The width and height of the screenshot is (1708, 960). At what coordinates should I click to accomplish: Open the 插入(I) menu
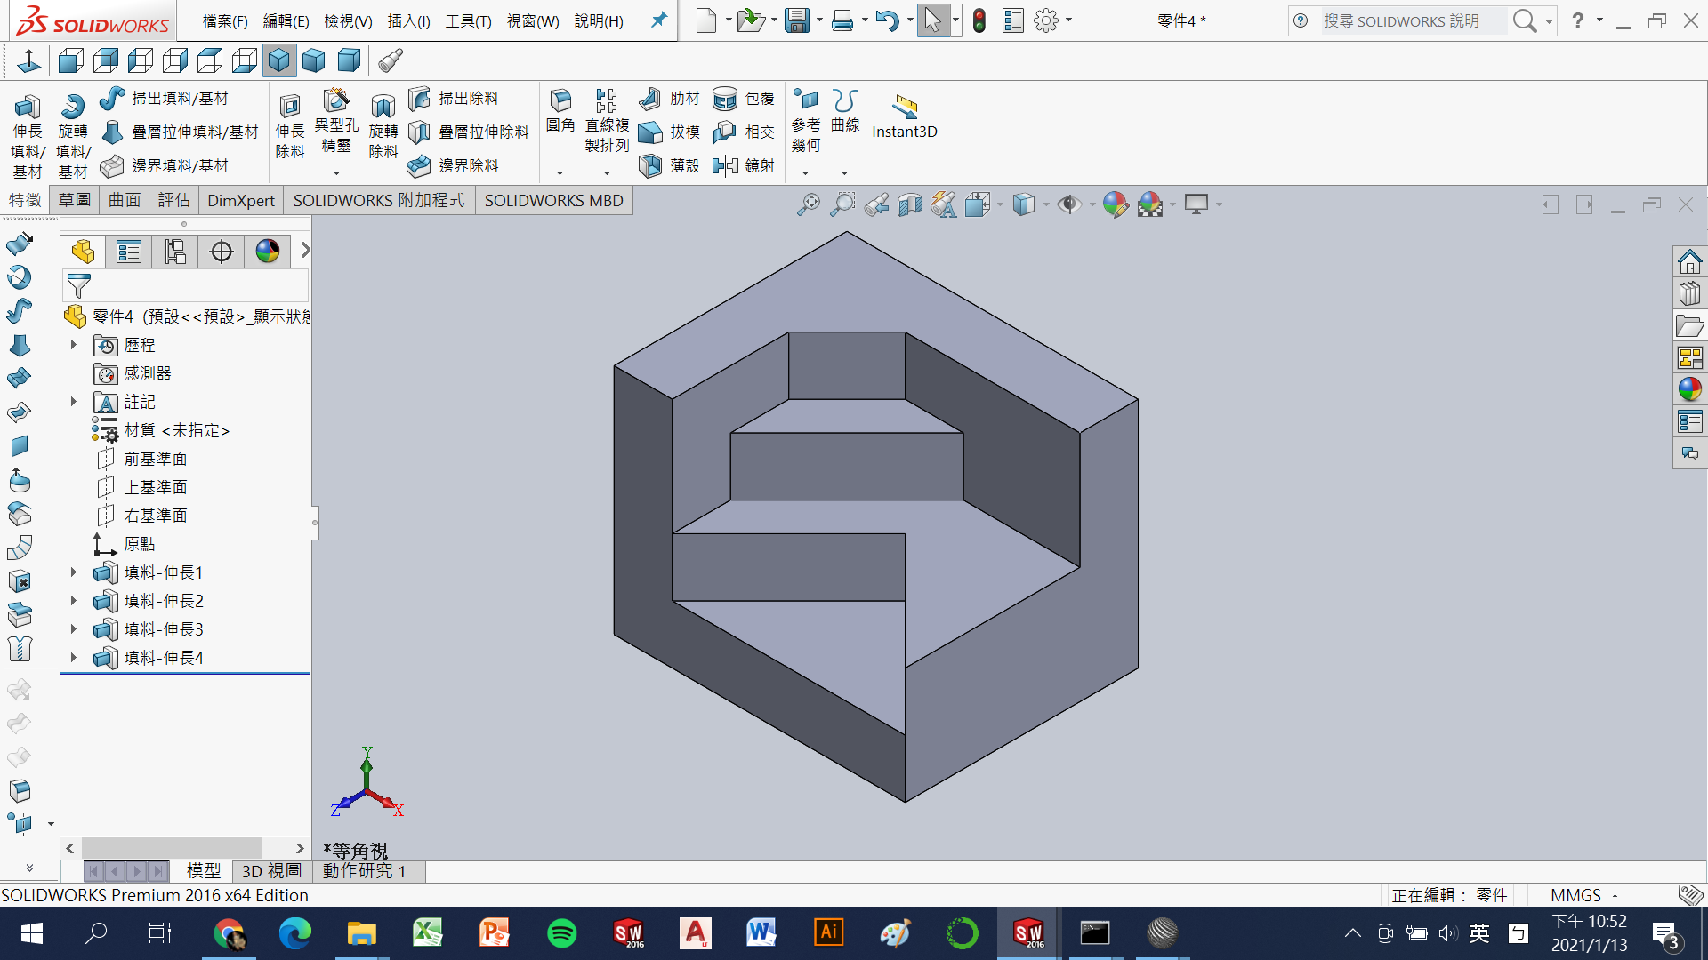pos(408,20)
